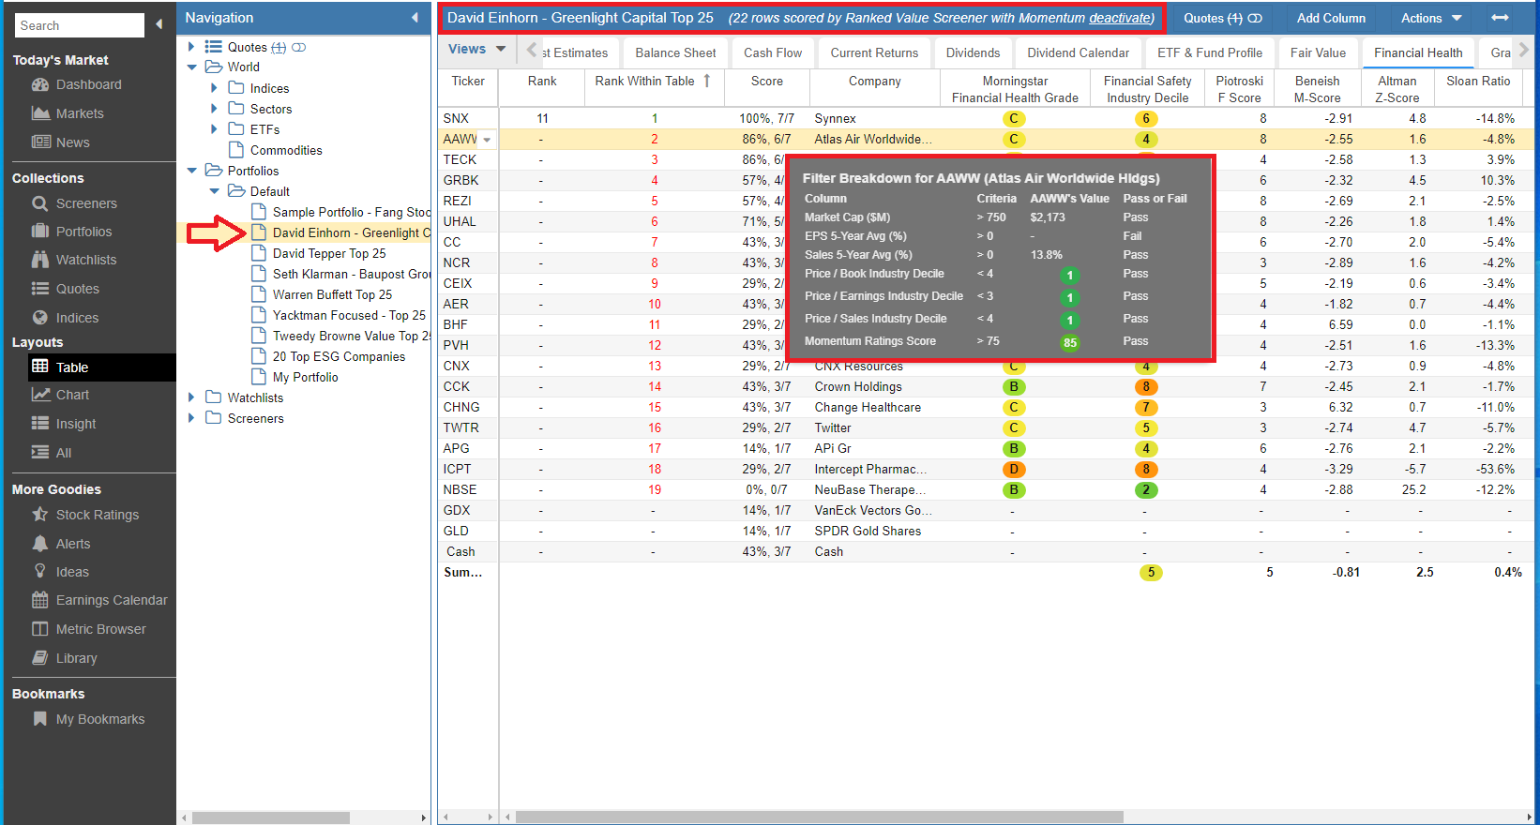Open the Screeners collection
Image resolution: width=1540 pixels, height=825 pixels.
coord(86,203)
